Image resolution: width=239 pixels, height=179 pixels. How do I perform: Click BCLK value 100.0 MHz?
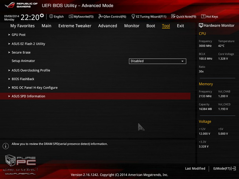(x=205, y=59)
